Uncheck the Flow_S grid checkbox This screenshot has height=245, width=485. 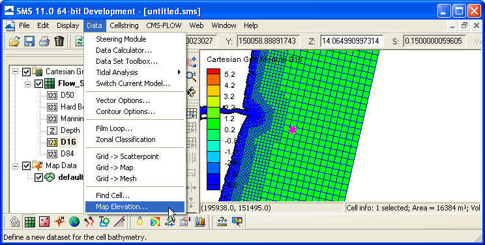tap(38, 83)
